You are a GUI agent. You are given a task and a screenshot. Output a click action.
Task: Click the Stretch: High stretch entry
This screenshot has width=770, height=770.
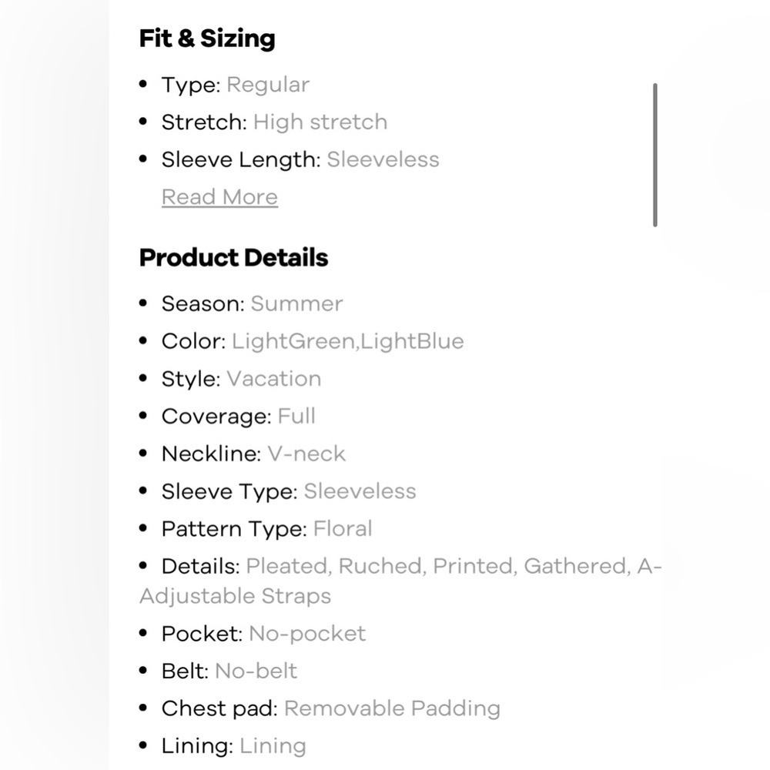click(275, 122)
